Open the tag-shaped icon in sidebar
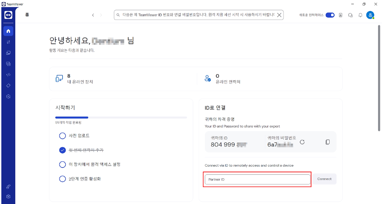The image size is (383, 204). (8, 86)
